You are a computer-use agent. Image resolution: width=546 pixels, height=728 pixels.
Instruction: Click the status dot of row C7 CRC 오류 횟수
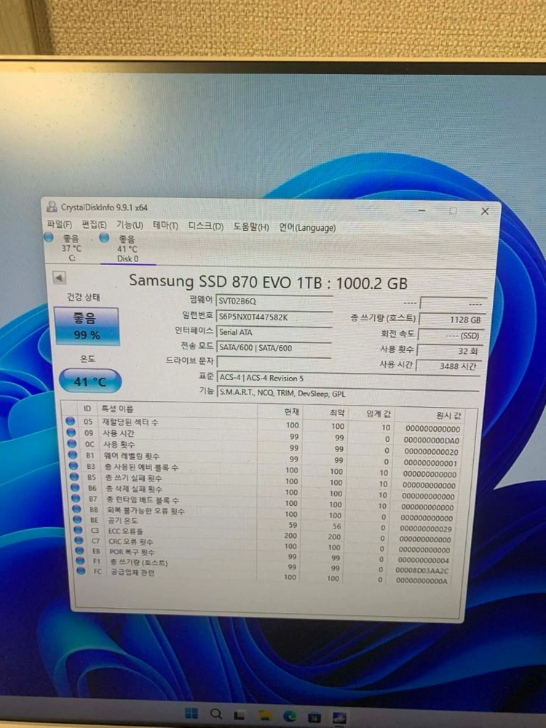[79, 540]
